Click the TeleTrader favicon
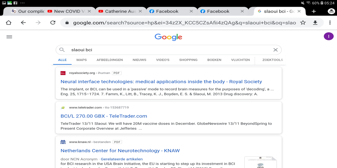Viewport: 337px width, 168px height. point(63,107)
